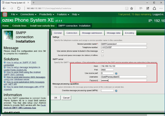Image resolution: width=165 pixels, height=116 pixels.
Task: Go to the Home breadcrumb tab
Action: 5,26
